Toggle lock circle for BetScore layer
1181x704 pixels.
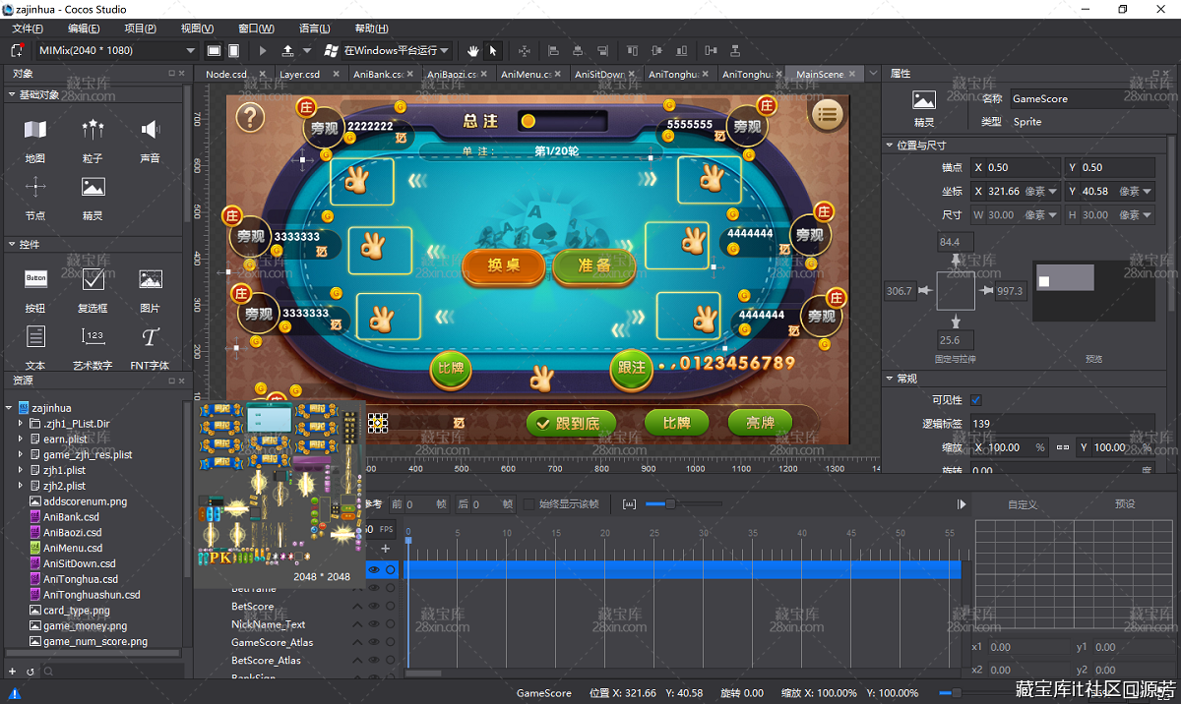[391, 607]
